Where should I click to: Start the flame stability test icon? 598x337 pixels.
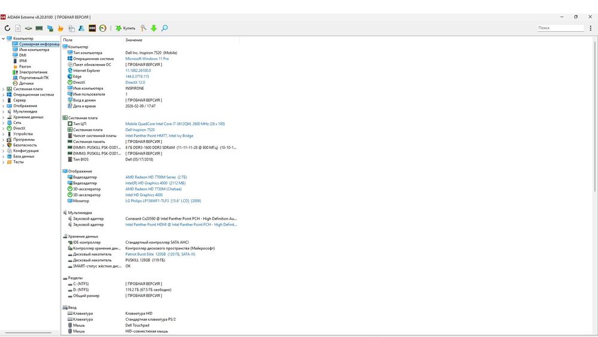tap(60, 28)
